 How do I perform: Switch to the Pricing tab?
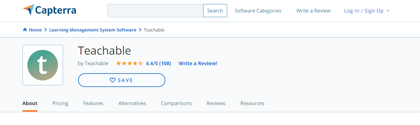(60, 103)
